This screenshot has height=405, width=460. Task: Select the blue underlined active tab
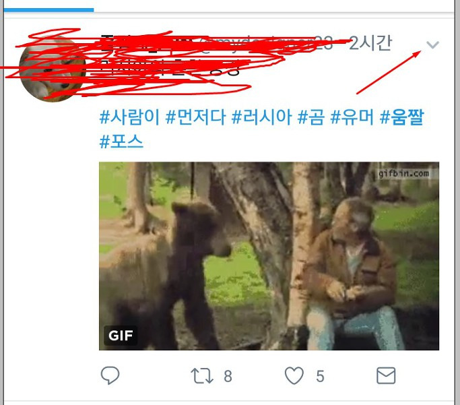48,10
